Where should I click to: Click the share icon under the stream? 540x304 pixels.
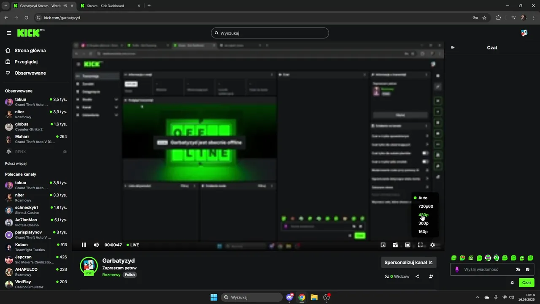[x=417, y=277]
